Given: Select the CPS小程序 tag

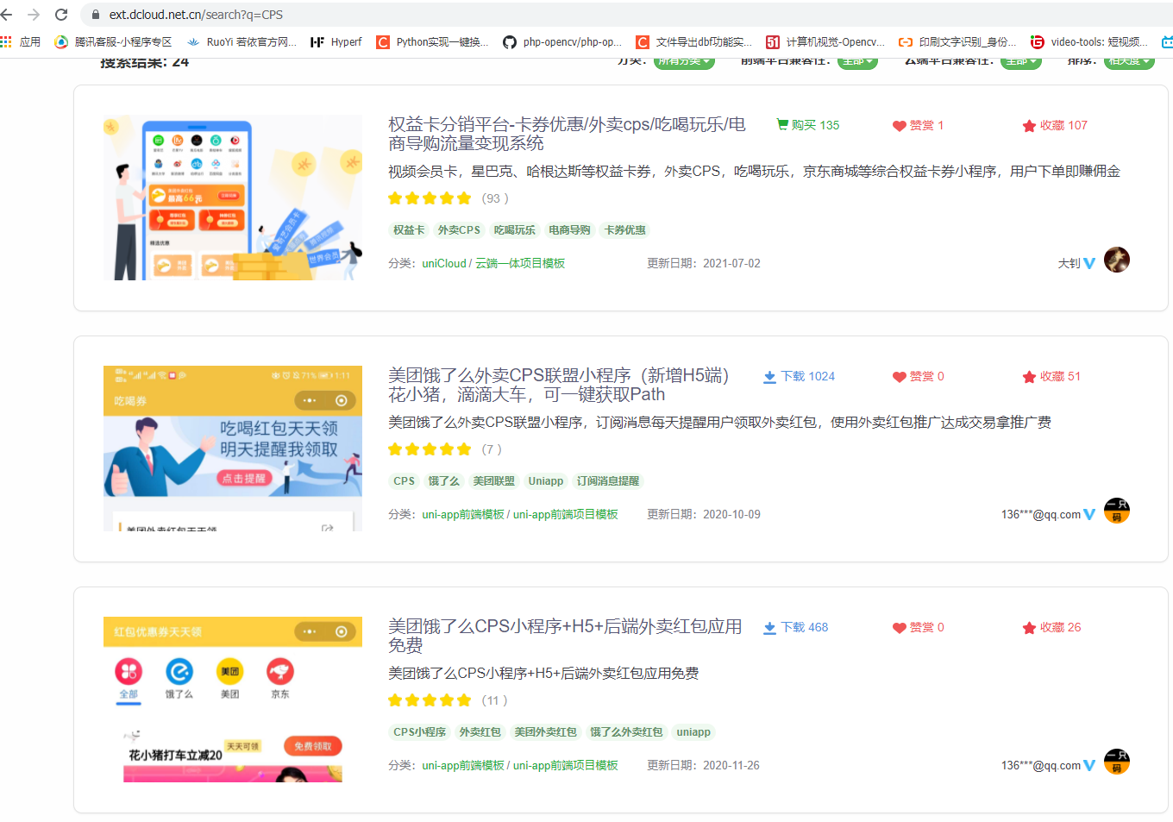Looking at the screenshot, I should [420, 732].
